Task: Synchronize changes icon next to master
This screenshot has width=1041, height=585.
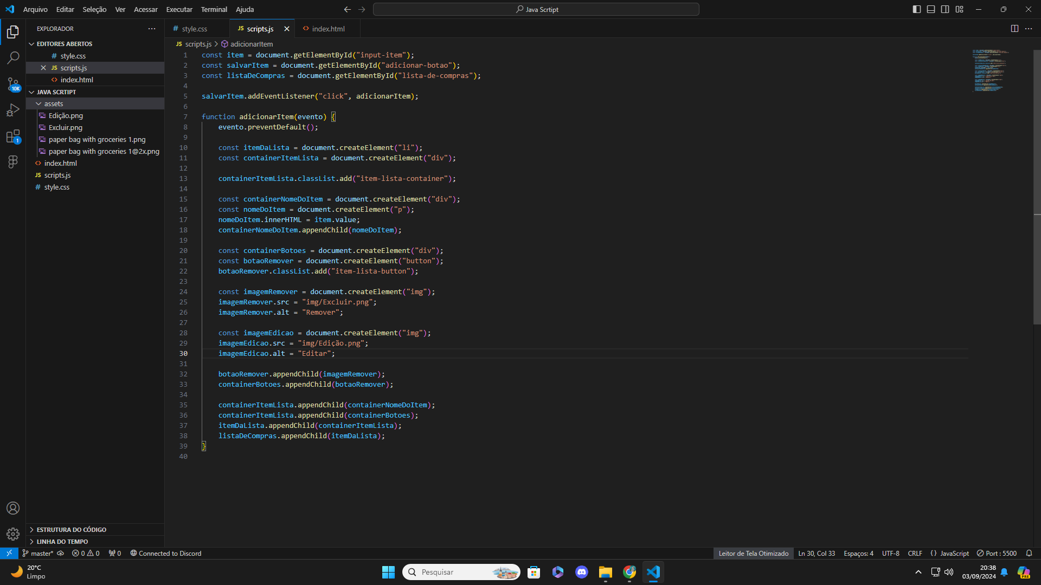Action: click(61, 553)
